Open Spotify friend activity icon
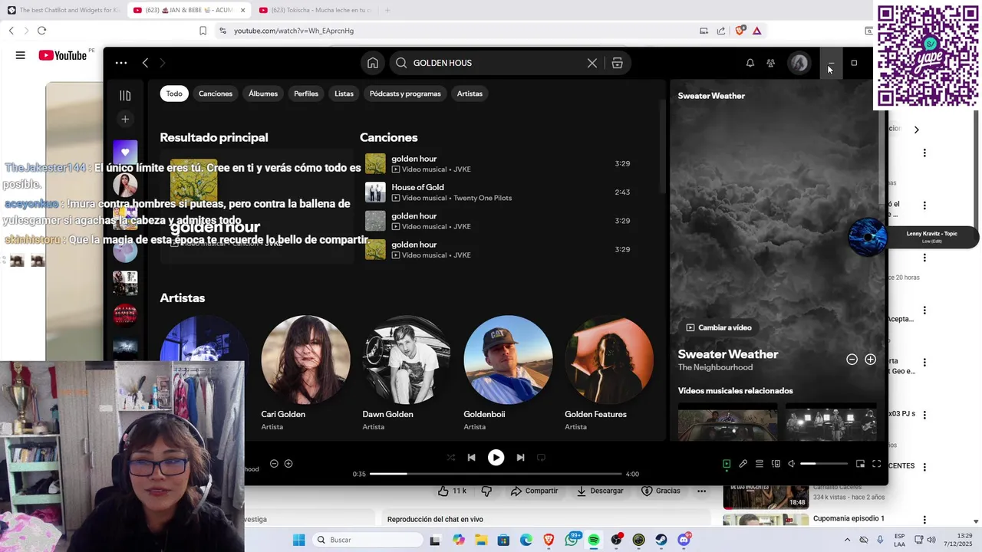The image size is (982, 552). [771, 63]
